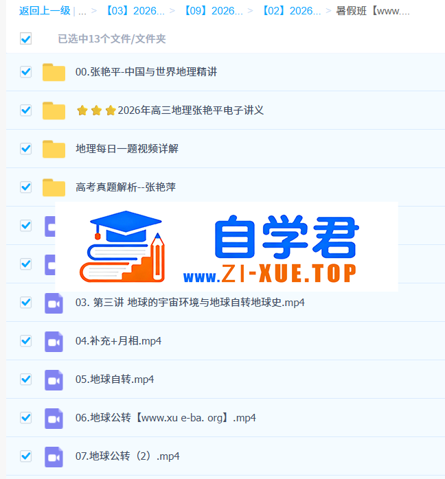Viewport: 445px width, 479px height.
Task: Click video icon for 07.地球公转（2）.mp4
Action: [x=54, y=457]
